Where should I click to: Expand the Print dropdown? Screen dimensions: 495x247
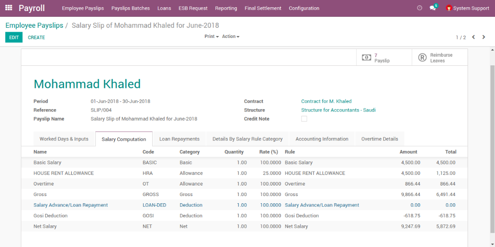pyautogui.click(x=211, y=37)
